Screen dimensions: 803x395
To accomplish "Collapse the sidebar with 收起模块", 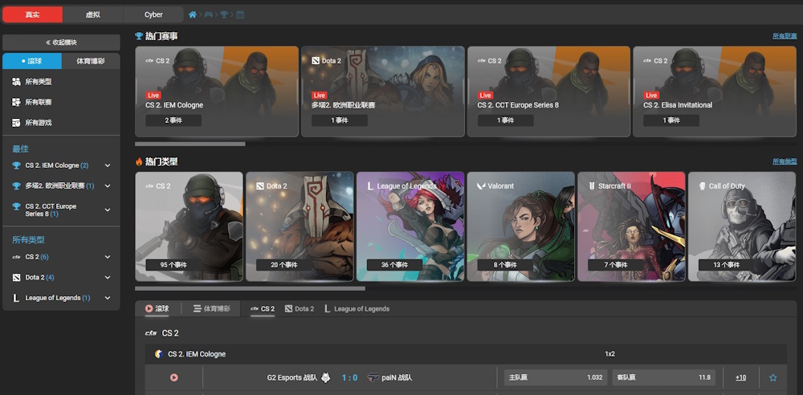I will pos(61,43).
